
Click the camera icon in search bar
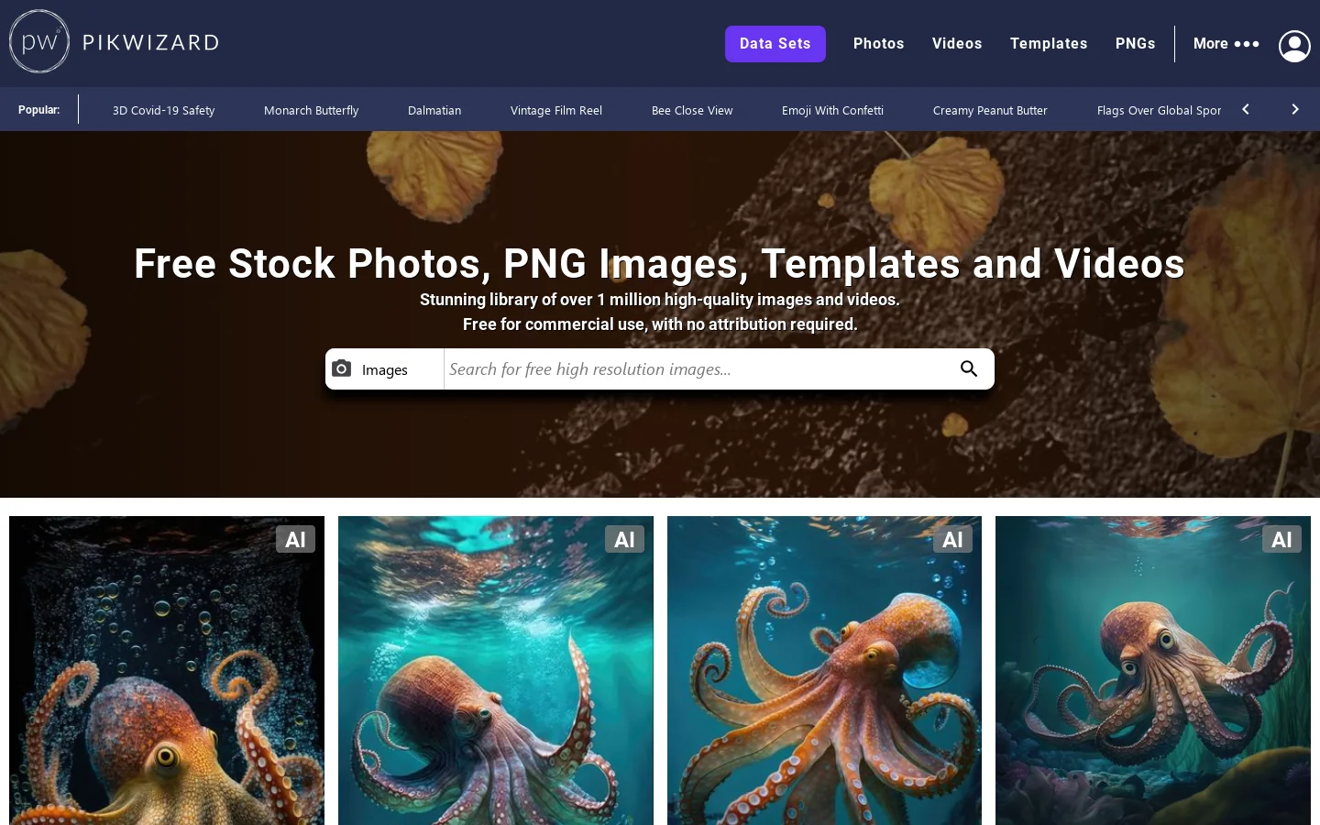click(342, 368)
